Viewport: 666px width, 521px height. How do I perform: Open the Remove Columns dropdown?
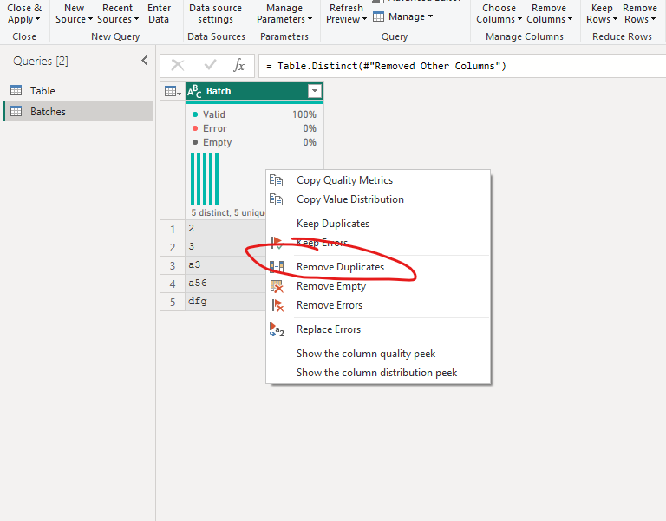point(549,14)
